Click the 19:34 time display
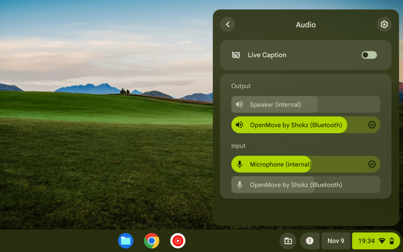Viewport: 403px width, 252px height. point(366,241)
